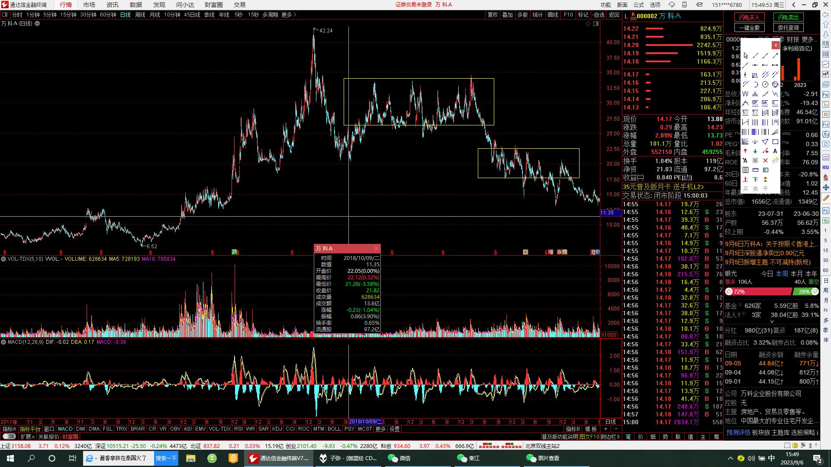Expand the 扩展∧ panel
The height and width of the screenshot is (467, 831).
click(x=27, y=437)
